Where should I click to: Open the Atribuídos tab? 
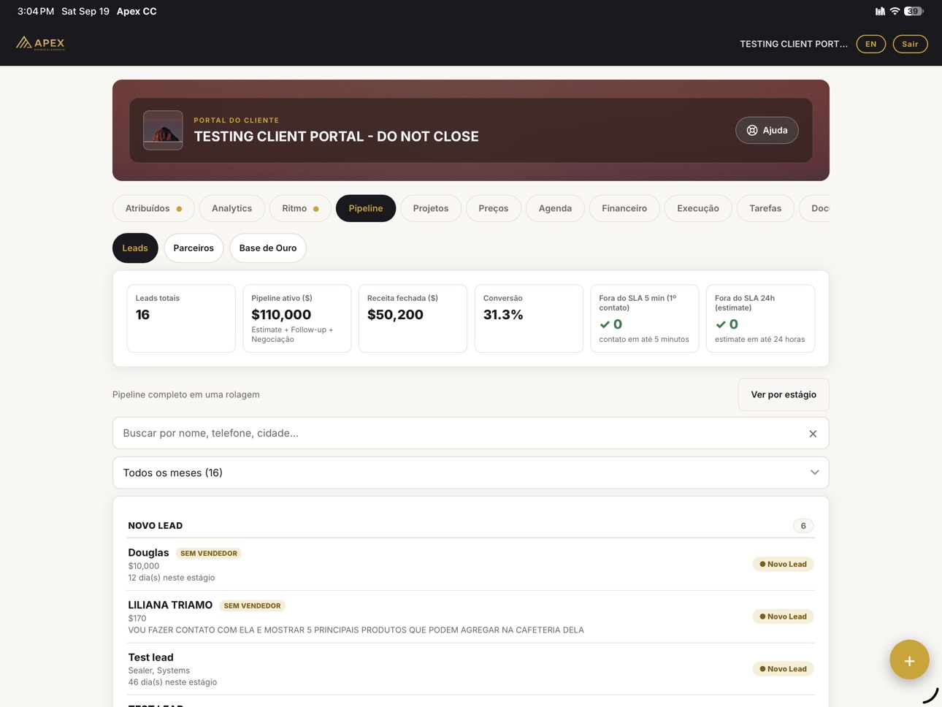(x=153, y=208)
